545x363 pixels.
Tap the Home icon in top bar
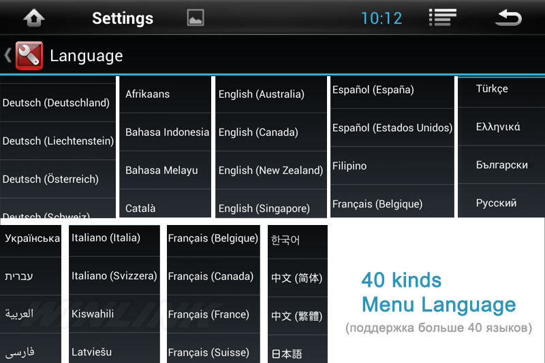pos(33,18)
